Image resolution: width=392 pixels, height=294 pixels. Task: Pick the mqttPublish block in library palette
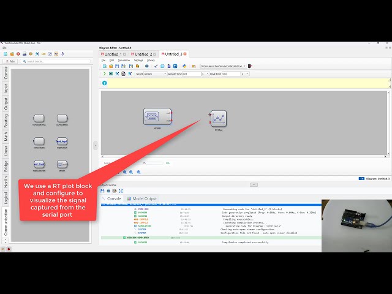62,141
